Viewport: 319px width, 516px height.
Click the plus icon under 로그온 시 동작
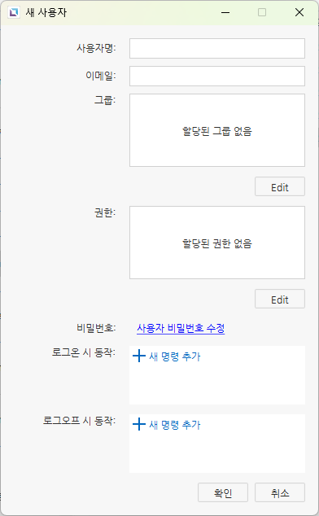coord(139,356)
